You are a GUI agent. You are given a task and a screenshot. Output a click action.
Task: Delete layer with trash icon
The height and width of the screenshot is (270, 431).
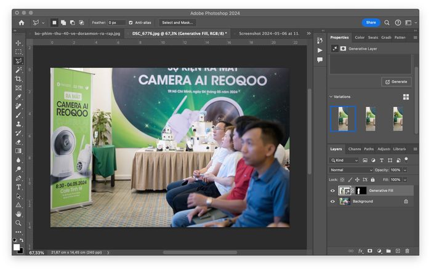pos(407,251)
